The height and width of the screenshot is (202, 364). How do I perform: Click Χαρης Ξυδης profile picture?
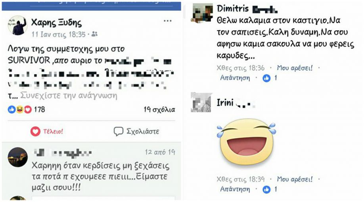point(17,25)
